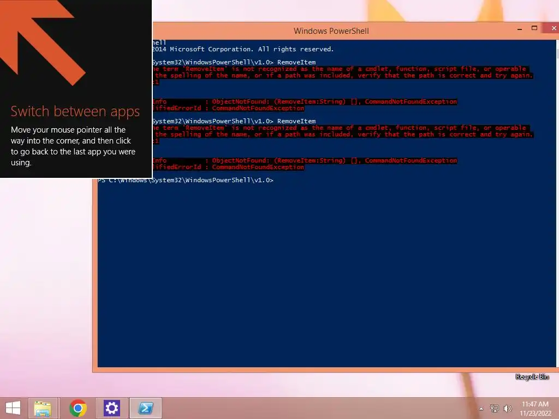This screenshot has width=559, height=419.
Task: Click the PowerShell vertical scrollbar
Action: point(557,203)
